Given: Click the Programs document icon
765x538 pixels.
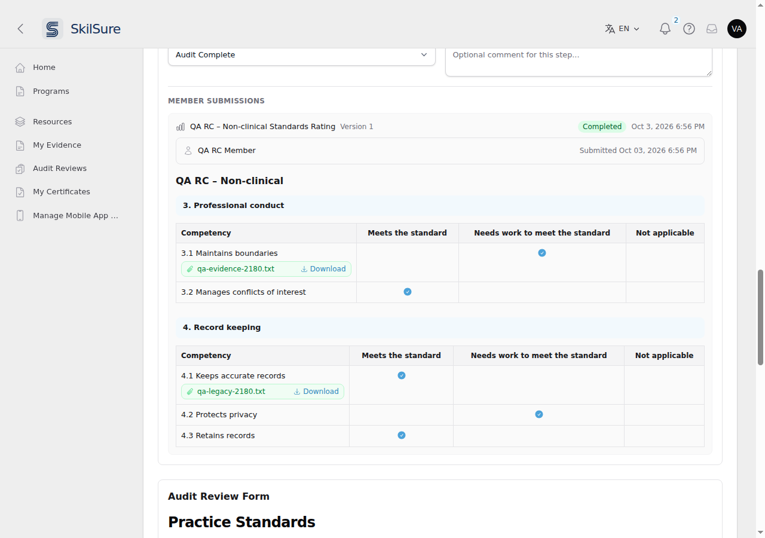Looking at the screenshot, I should (x=20, y=91).
